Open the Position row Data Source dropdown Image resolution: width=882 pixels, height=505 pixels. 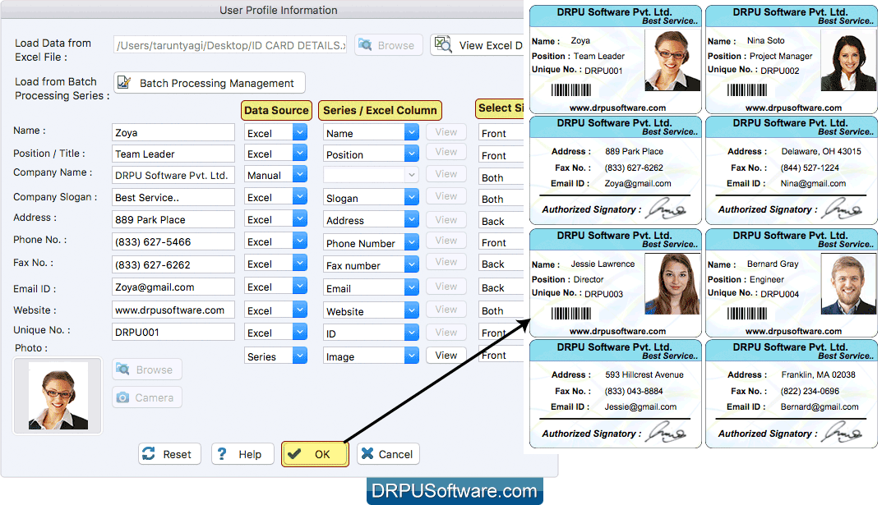300,154
